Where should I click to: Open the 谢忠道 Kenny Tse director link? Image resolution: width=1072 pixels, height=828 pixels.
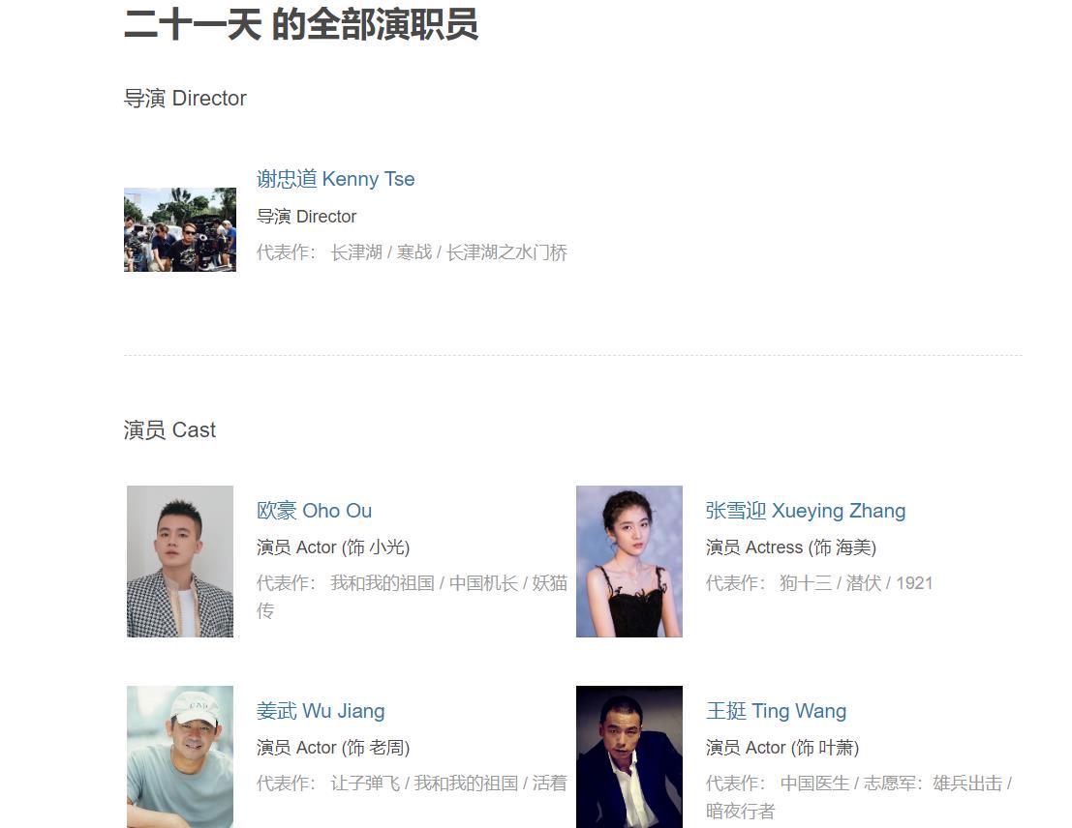coord(336,179)
